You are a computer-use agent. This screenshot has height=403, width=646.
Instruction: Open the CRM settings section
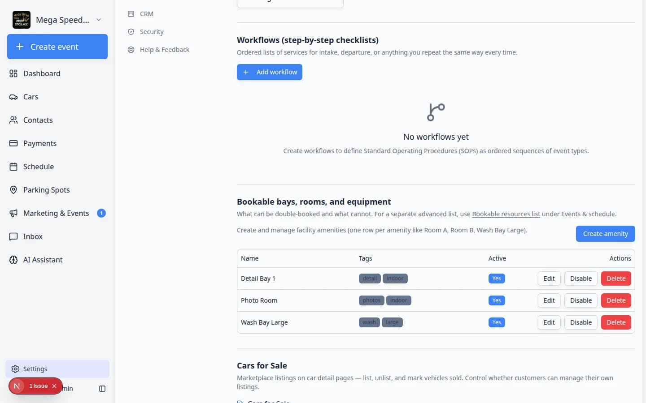coord(146,14)
